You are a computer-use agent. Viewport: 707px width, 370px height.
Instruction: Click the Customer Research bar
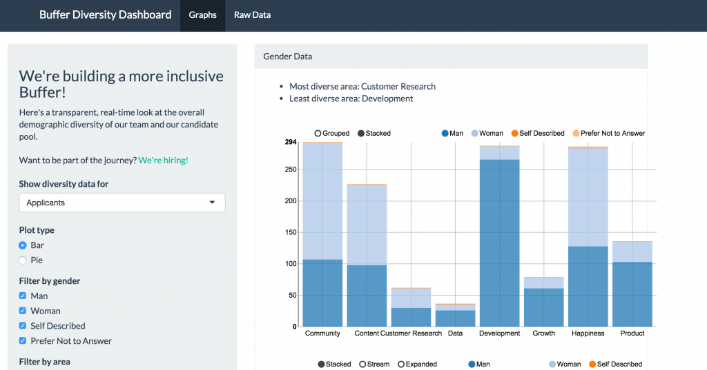(411, 307)
